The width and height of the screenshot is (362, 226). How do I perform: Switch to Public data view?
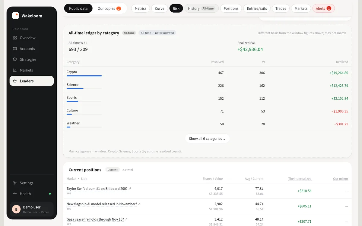pos(78,8)
